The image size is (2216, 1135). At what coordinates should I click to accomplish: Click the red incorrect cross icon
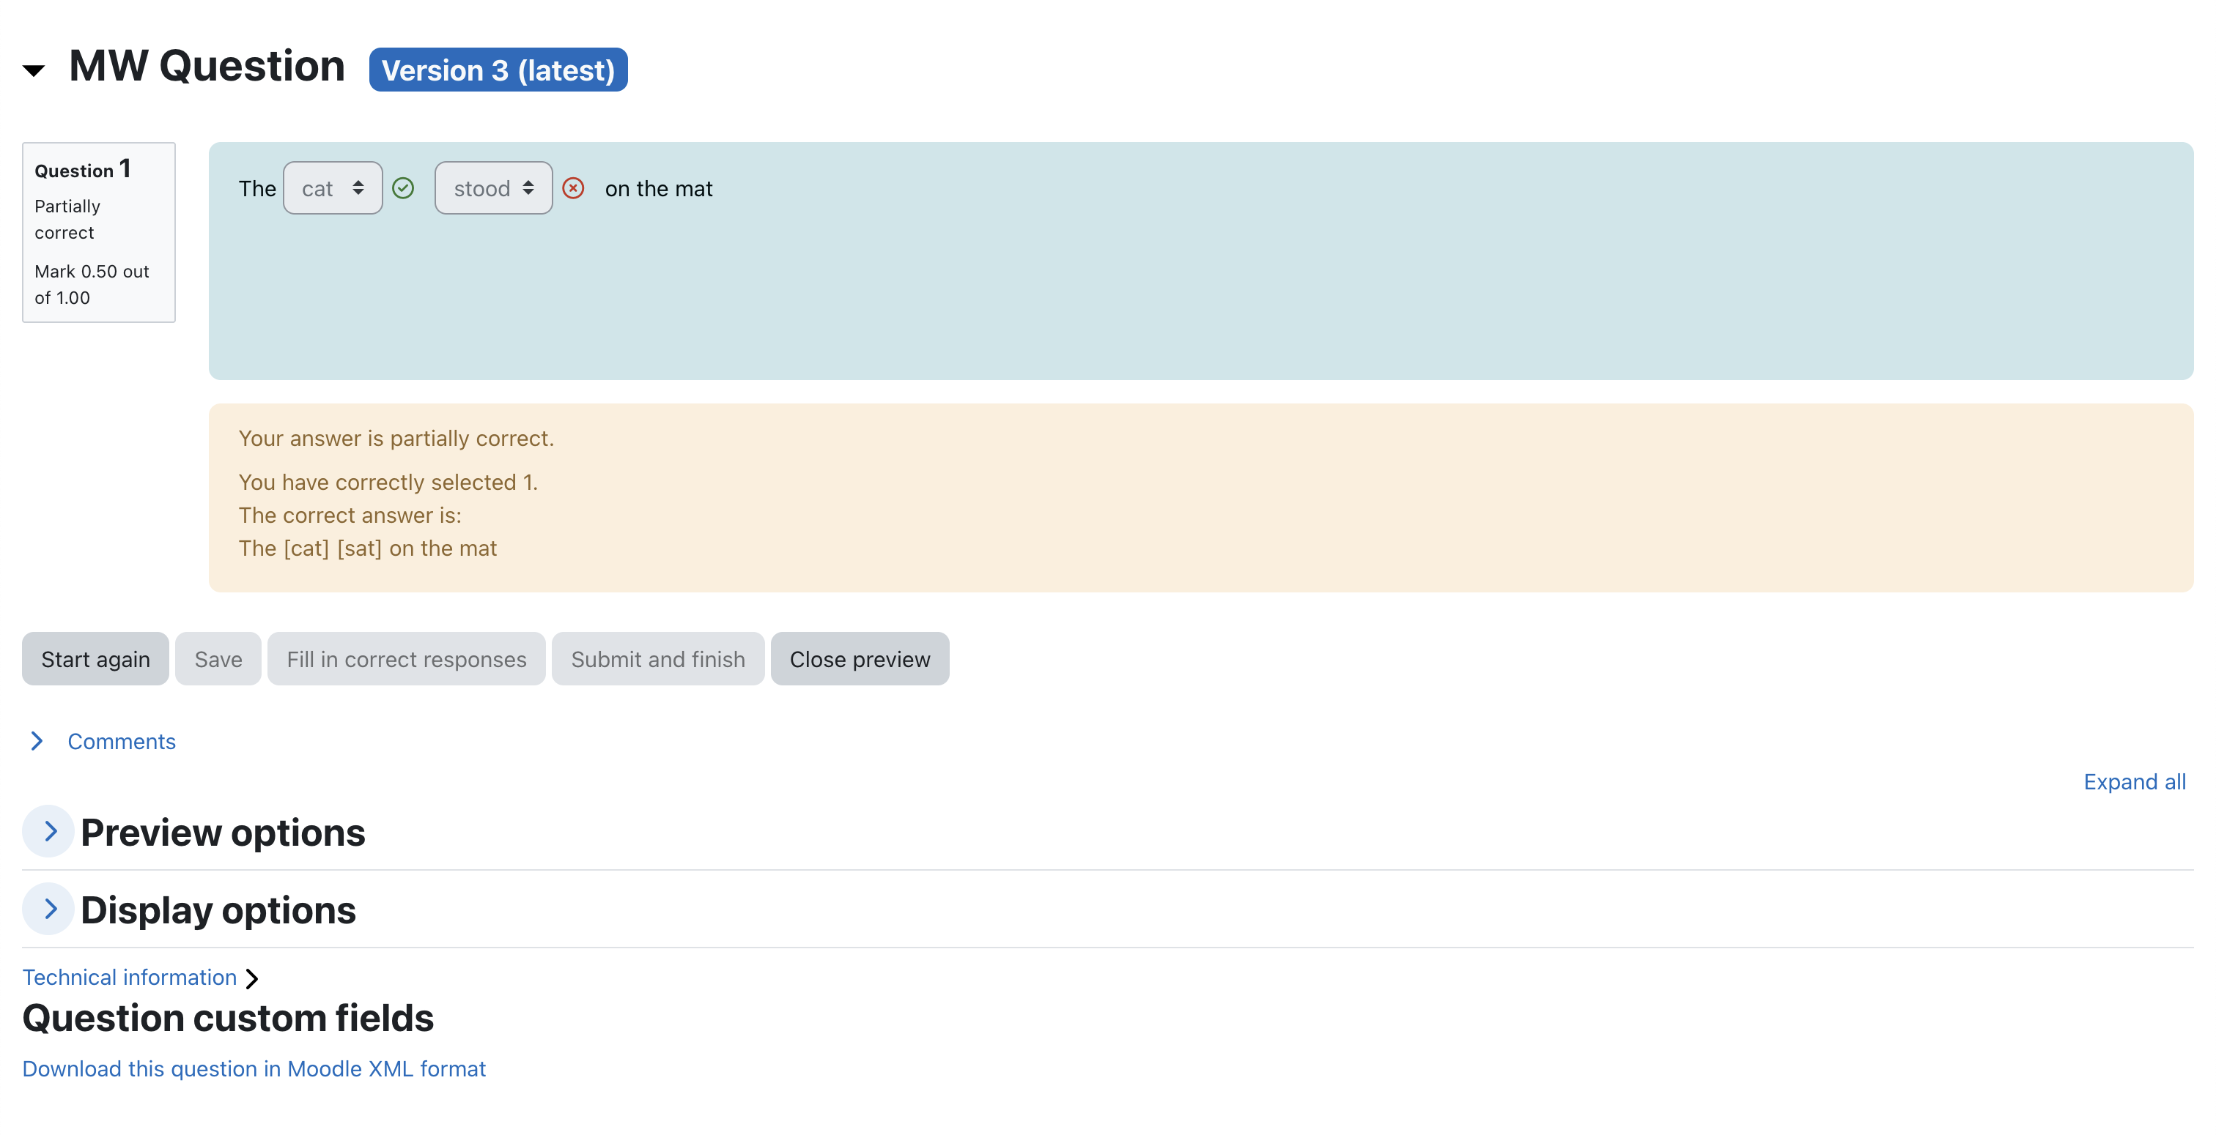[573, 188]
